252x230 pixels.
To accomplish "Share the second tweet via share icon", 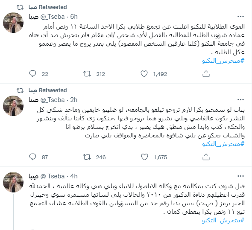I will coord(206,157).
